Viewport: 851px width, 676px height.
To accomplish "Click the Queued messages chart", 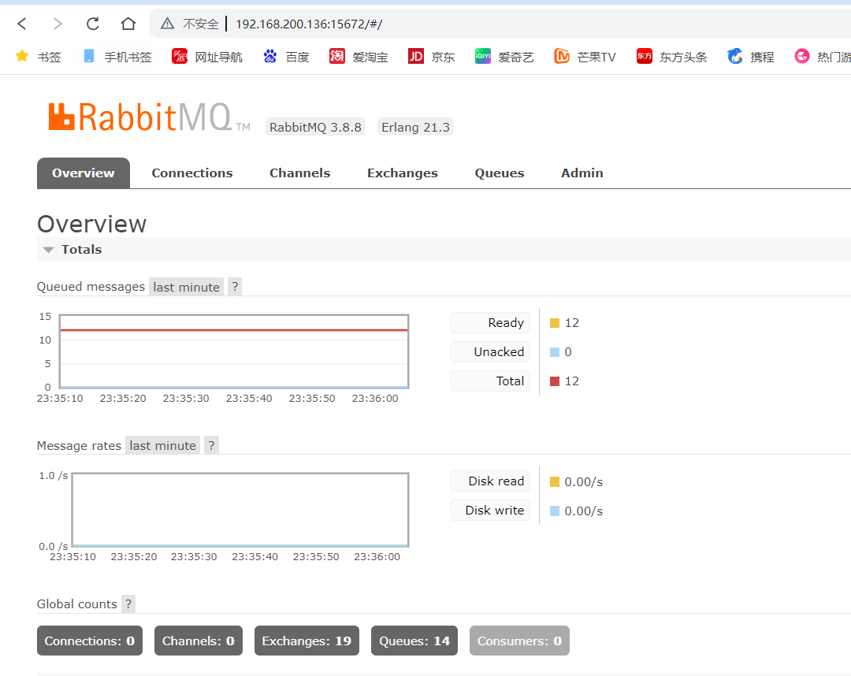I will click(x=234, y=351).
